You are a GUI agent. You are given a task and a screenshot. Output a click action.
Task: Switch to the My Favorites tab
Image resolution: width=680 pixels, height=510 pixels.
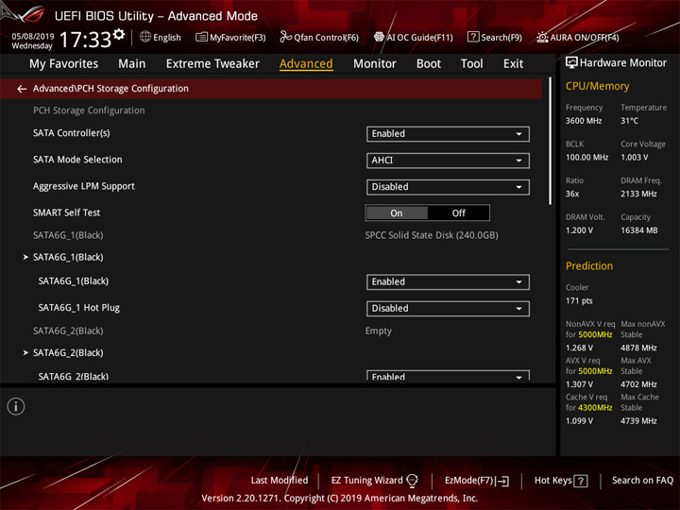64,64
